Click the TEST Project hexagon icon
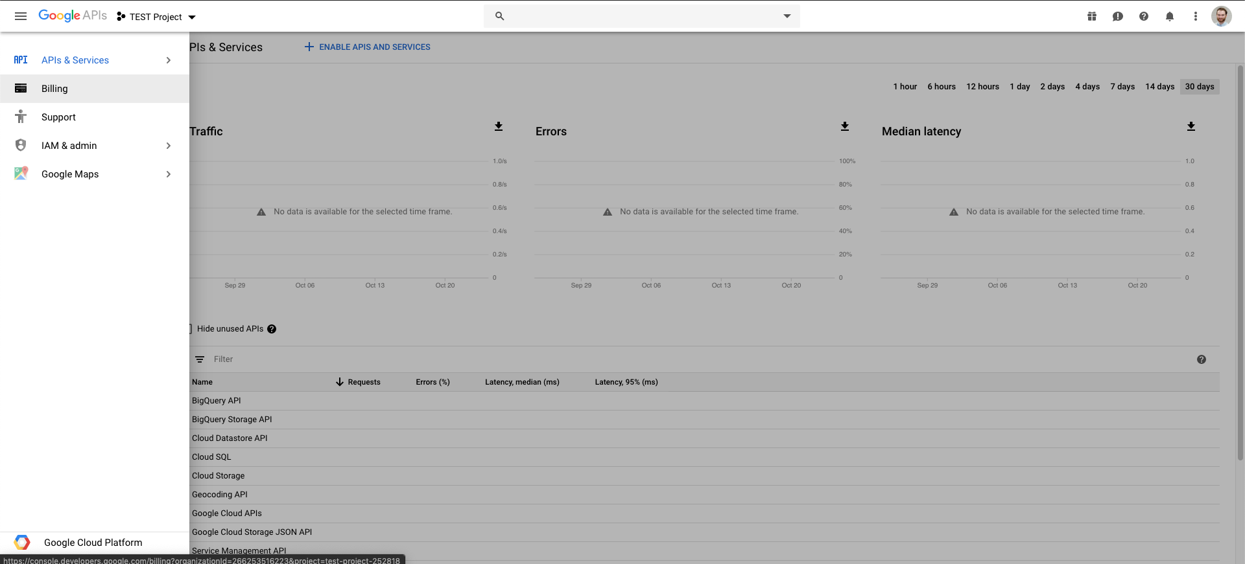The height and width of the screenshot is (564, 1245). (x=121, y=17)
